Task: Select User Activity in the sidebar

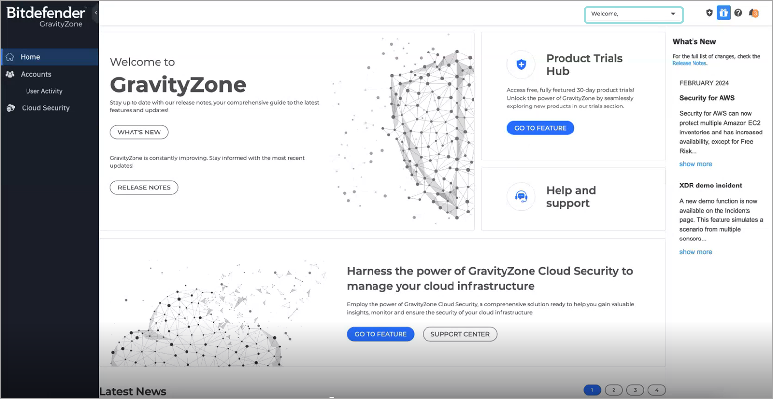Action: click(x=44, y=91)
